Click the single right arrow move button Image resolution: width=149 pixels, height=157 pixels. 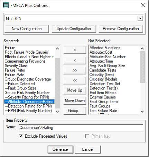click(75, 50)
